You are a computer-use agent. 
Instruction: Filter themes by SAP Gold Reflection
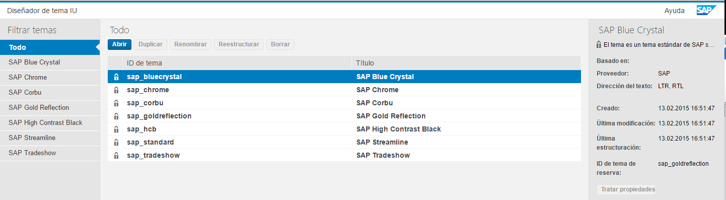pos(50,107)
